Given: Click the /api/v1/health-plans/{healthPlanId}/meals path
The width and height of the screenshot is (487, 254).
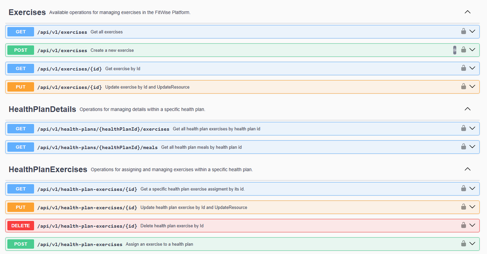Looking at the screenshot, I should click(x=97, y=147).
